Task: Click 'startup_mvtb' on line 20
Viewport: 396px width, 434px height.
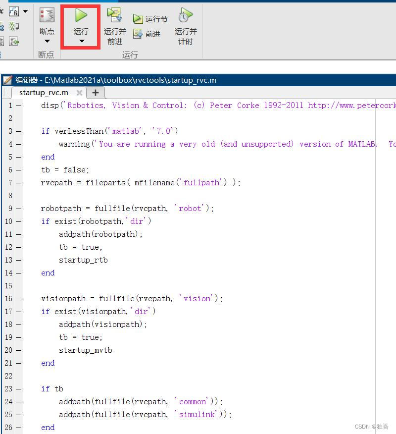Action: (x=86, y=350)
